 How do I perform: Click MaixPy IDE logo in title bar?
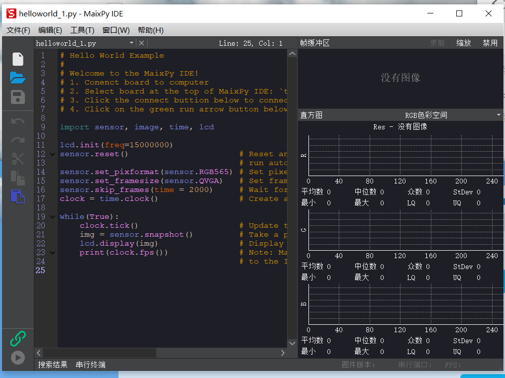(x=11, y=13)
